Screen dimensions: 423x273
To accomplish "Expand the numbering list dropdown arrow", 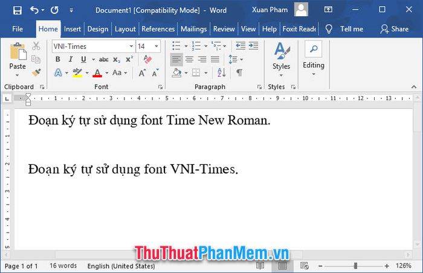I will [x=205, y=46].
